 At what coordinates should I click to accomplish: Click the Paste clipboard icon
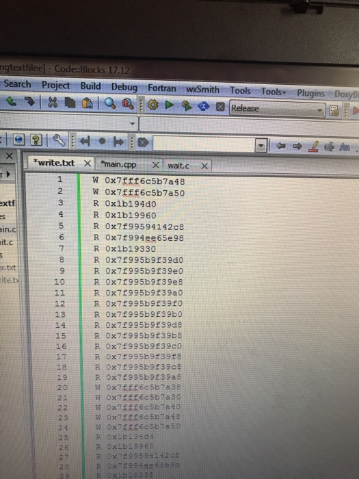pyautogui.click(x=88, y=103)
